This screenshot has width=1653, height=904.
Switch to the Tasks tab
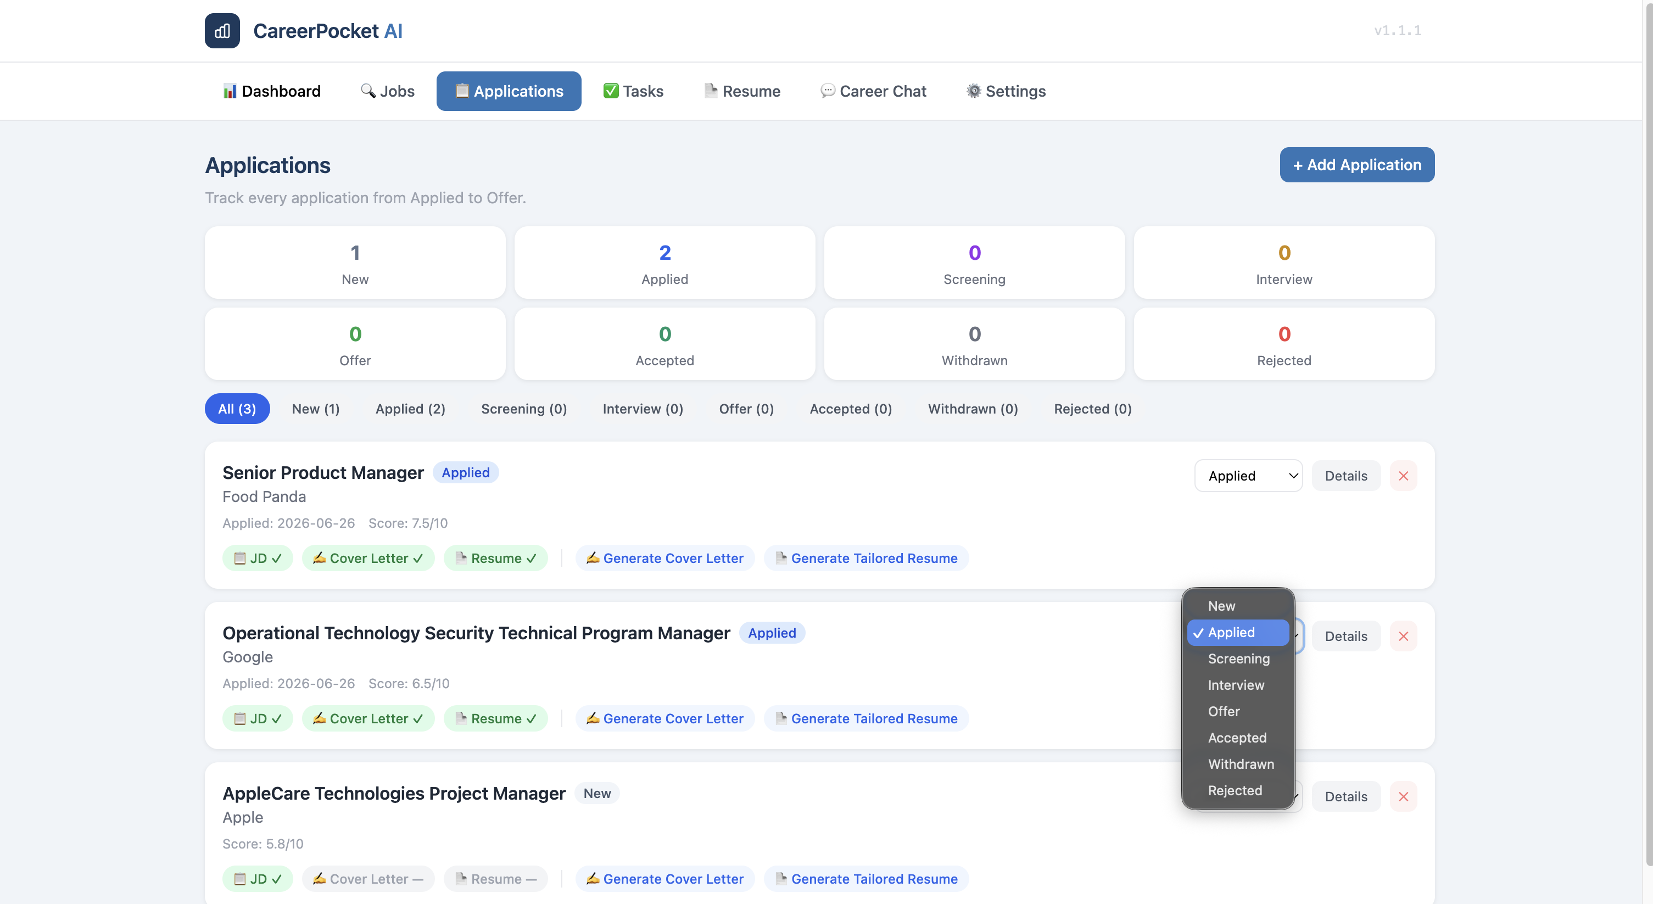(633, 91)
